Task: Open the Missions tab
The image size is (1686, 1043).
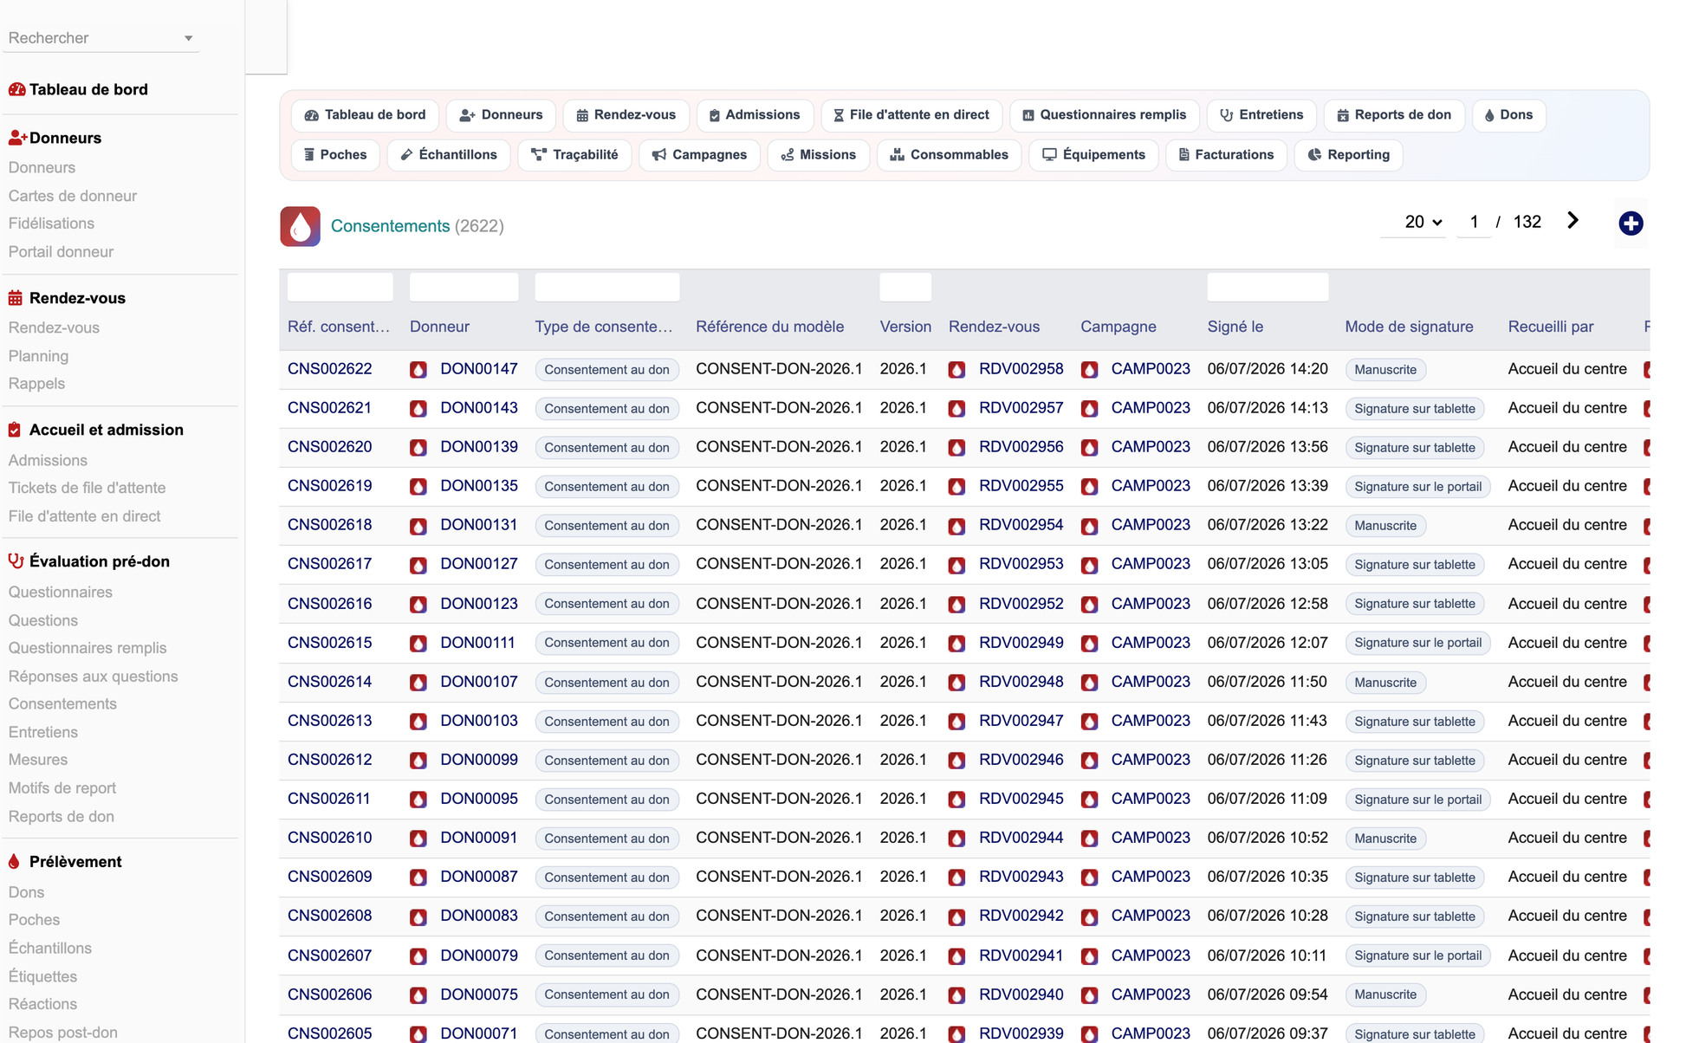Action: pyautogui.click(x=819, y=155)
